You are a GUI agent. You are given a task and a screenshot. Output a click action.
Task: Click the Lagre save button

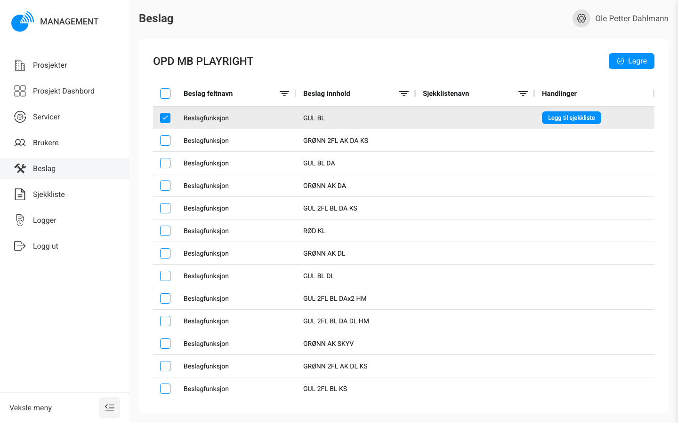tap(631, 61)
